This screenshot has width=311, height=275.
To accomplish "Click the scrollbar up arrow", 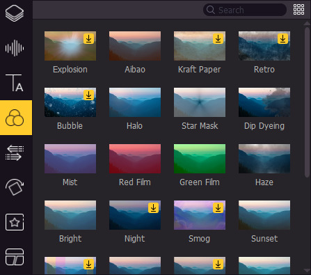I will click(307, 23).
